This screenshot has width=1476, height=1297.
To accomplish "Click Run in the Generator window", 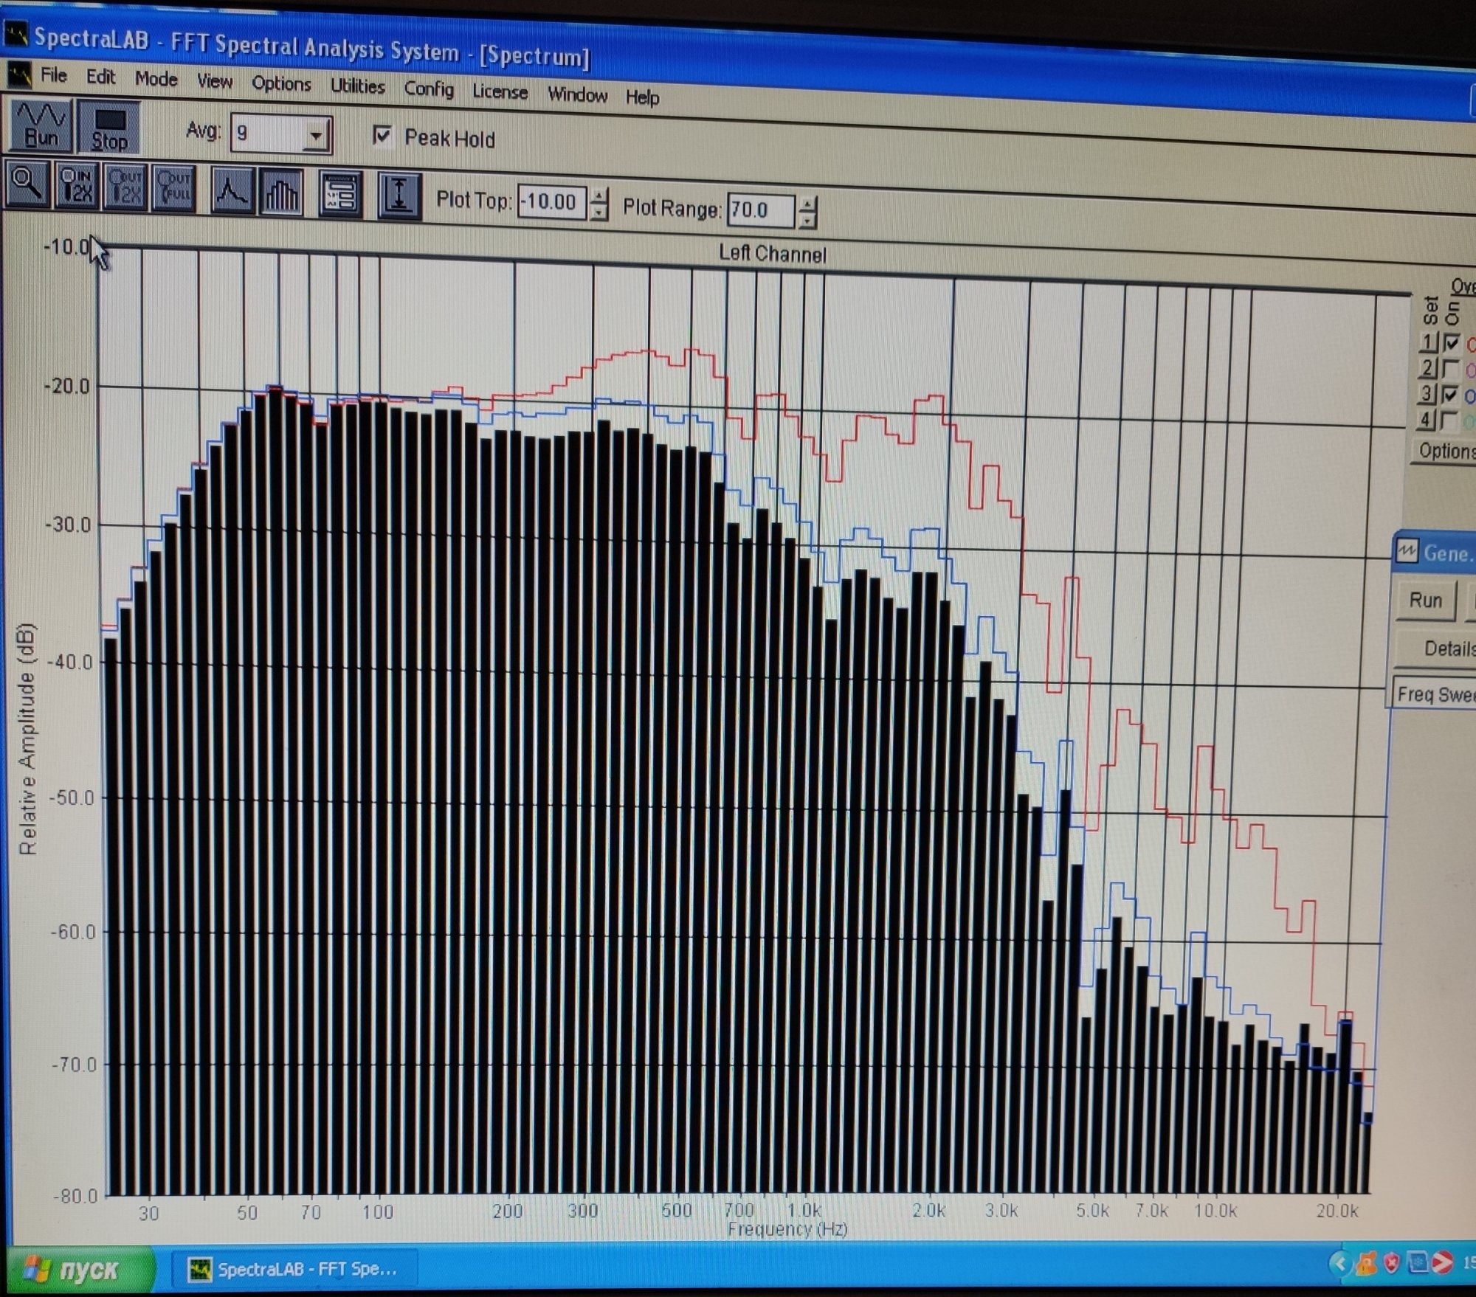I will tap(1425, 600).
